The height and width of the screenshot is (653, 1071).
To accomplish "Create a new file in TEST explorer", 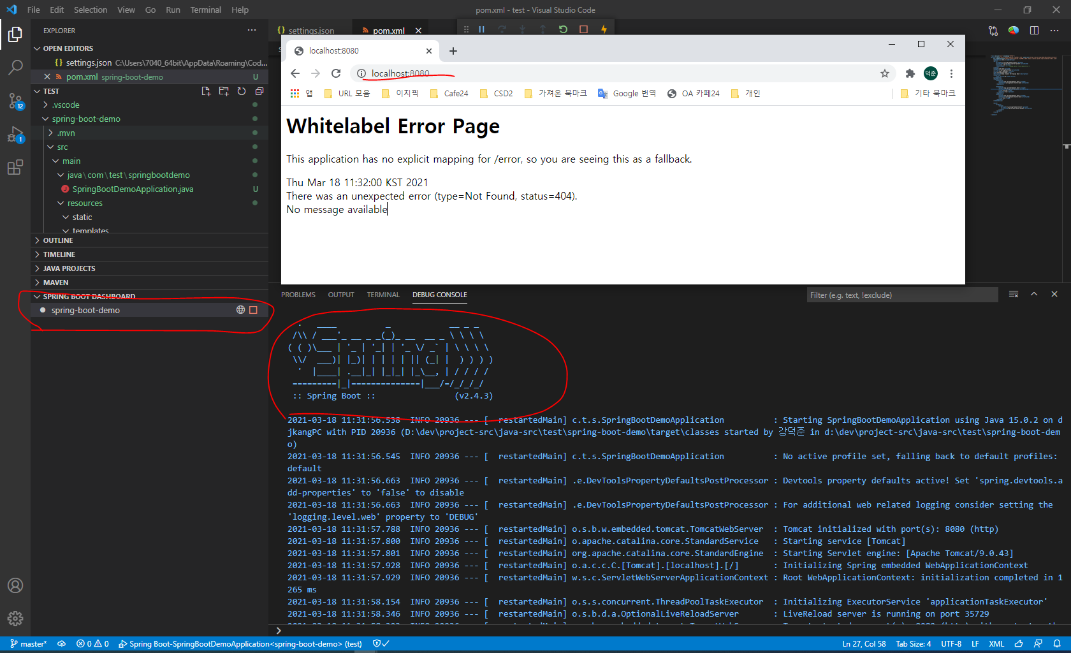I will coord(206,91).
